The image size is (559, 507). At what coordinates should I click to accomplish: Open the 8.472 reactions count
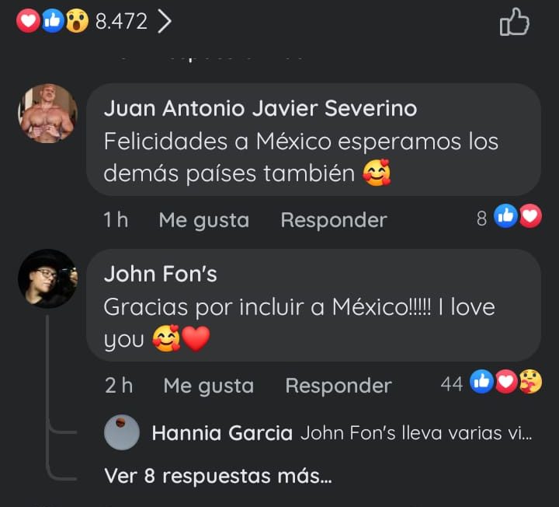coord(121,22)
